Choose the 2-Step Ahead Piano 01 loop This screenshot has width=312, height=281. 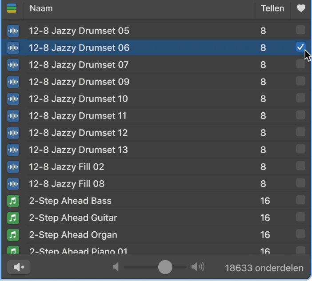tap(78, 251)
